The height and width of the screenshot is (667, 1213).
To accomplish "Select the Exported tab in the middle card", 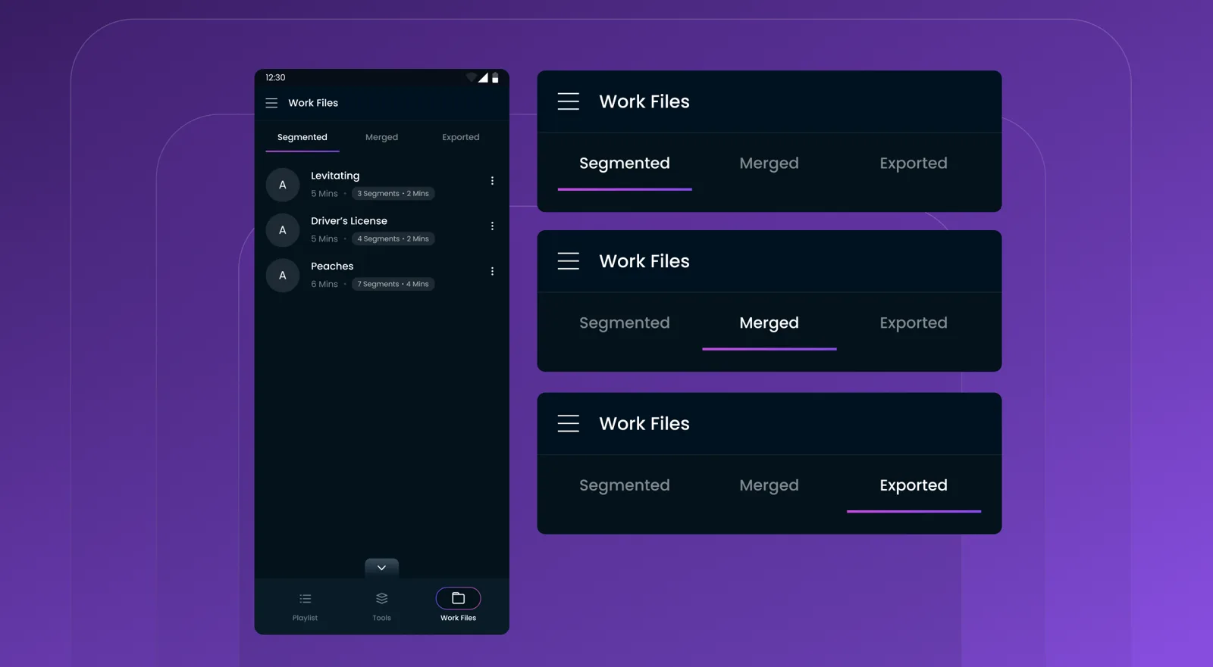I will [x=914, y=323].
